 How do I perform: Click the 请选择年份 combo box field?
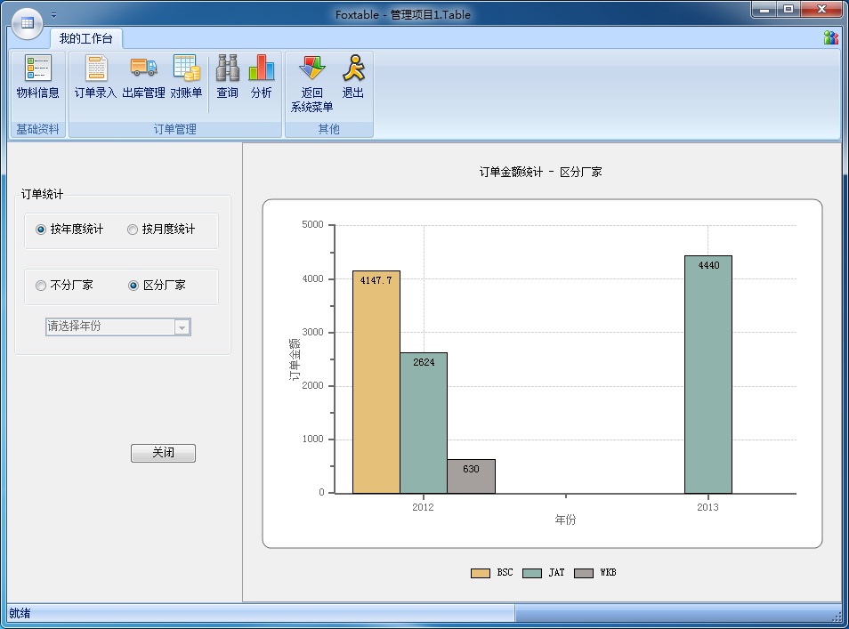tap(118, 327)
